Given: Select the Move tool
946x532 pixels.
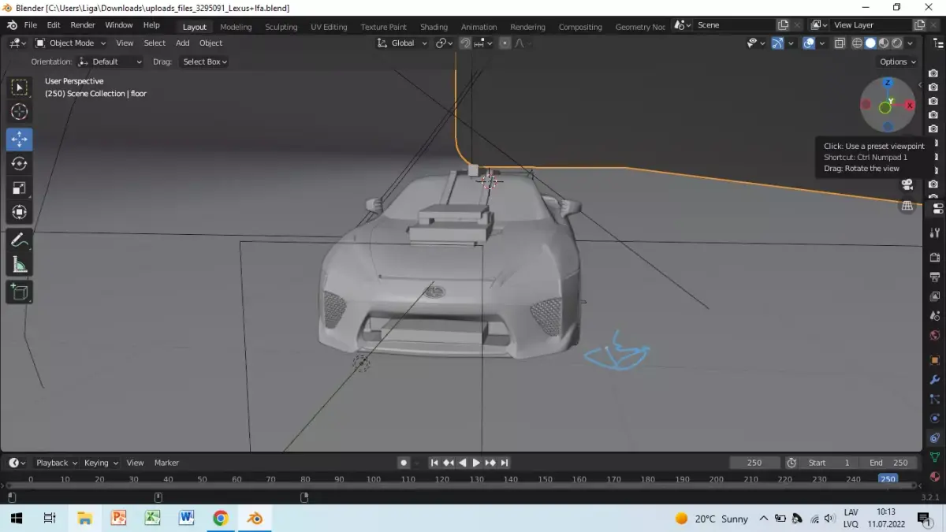Looking at the screenshot, I should pyautogui.click(x=20, y=139).
